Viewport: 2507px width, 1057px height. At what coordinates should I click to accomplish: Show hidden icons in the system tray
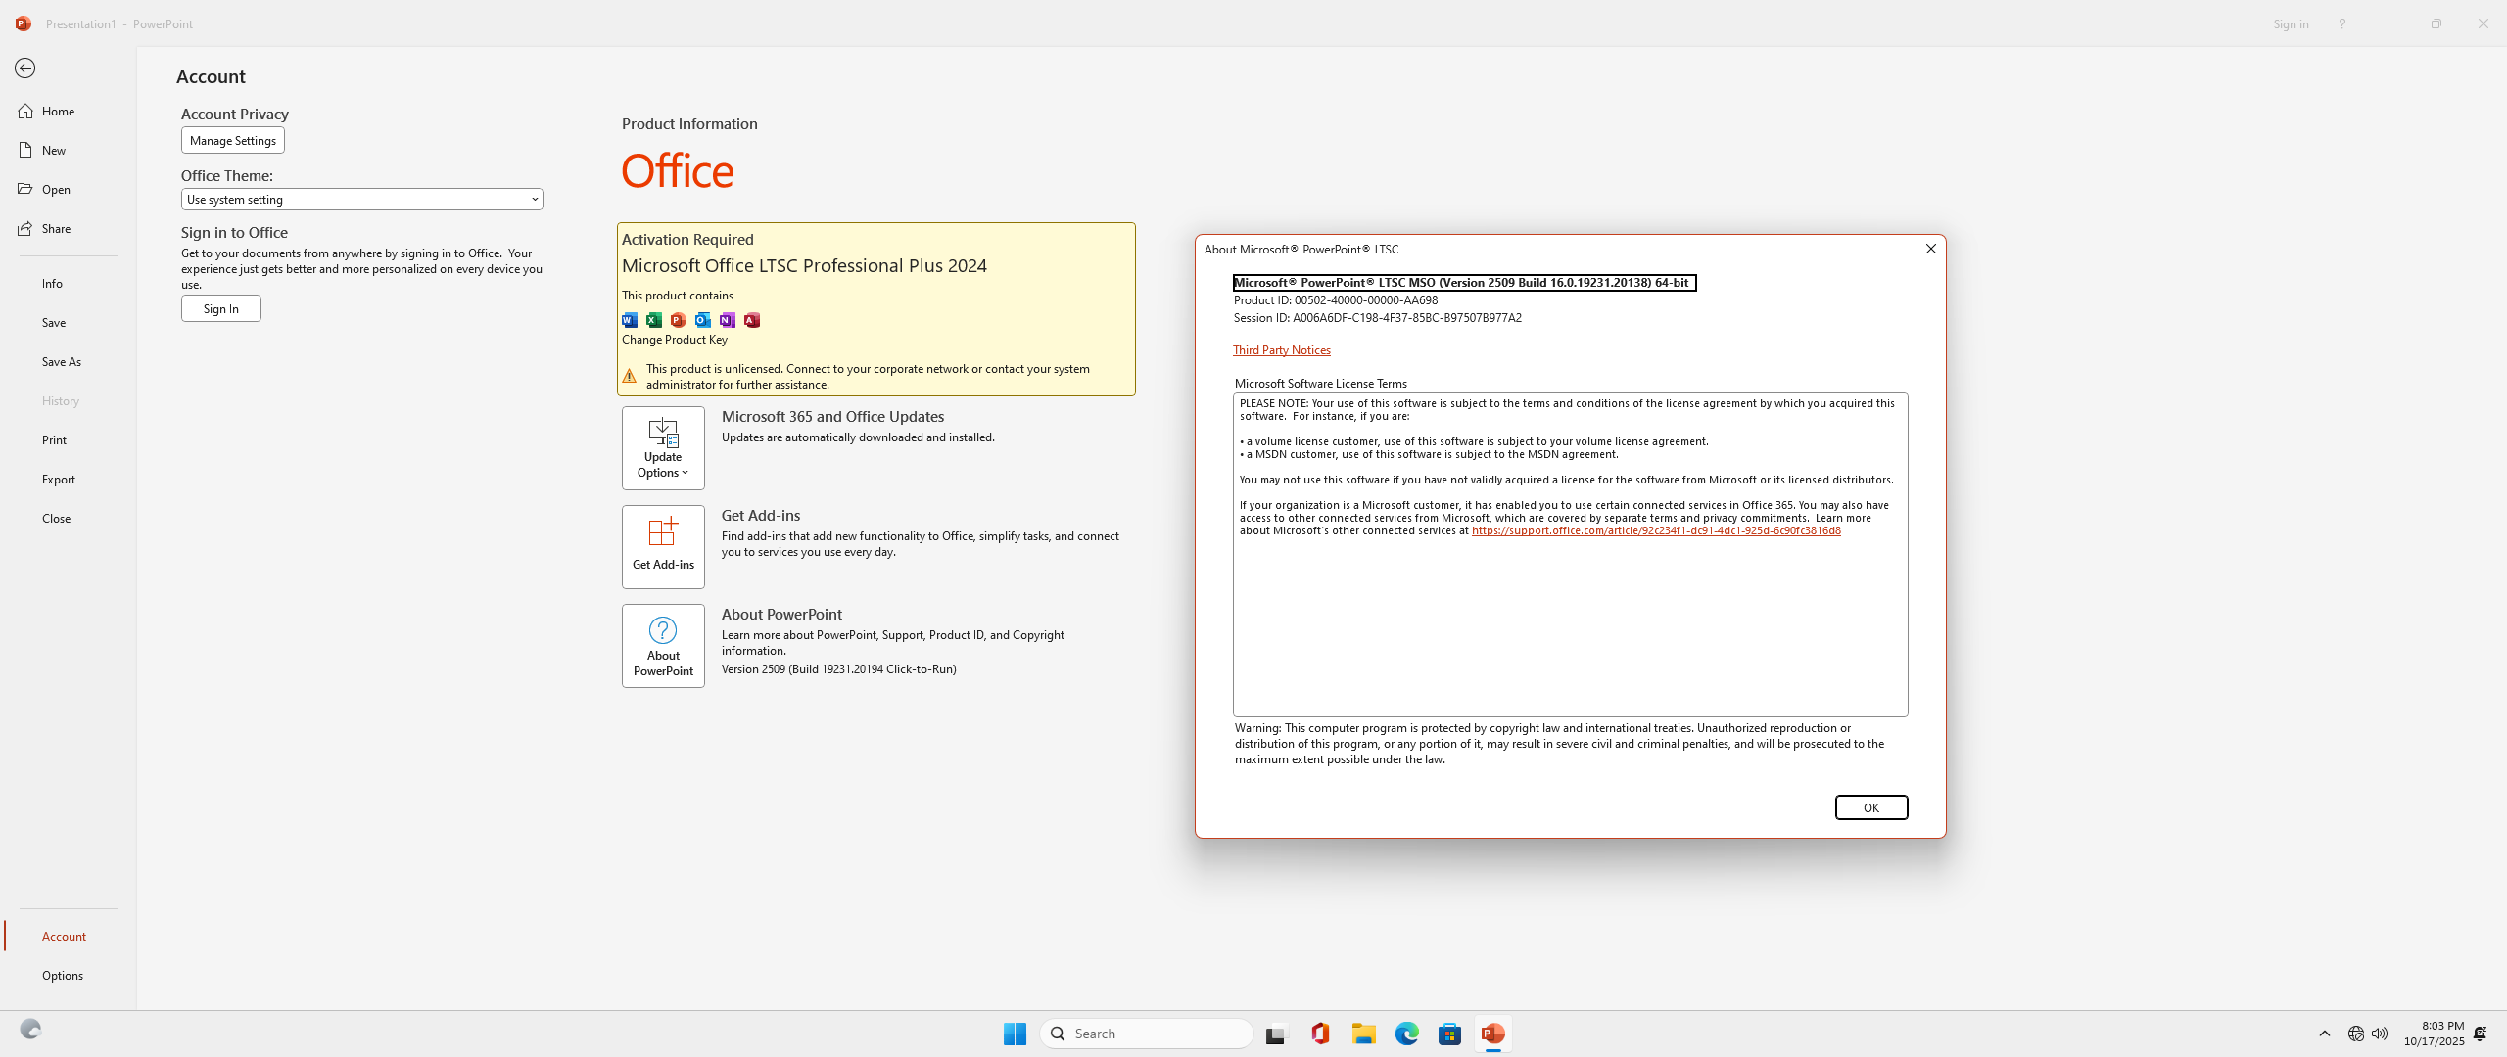coord(2324,1034)
